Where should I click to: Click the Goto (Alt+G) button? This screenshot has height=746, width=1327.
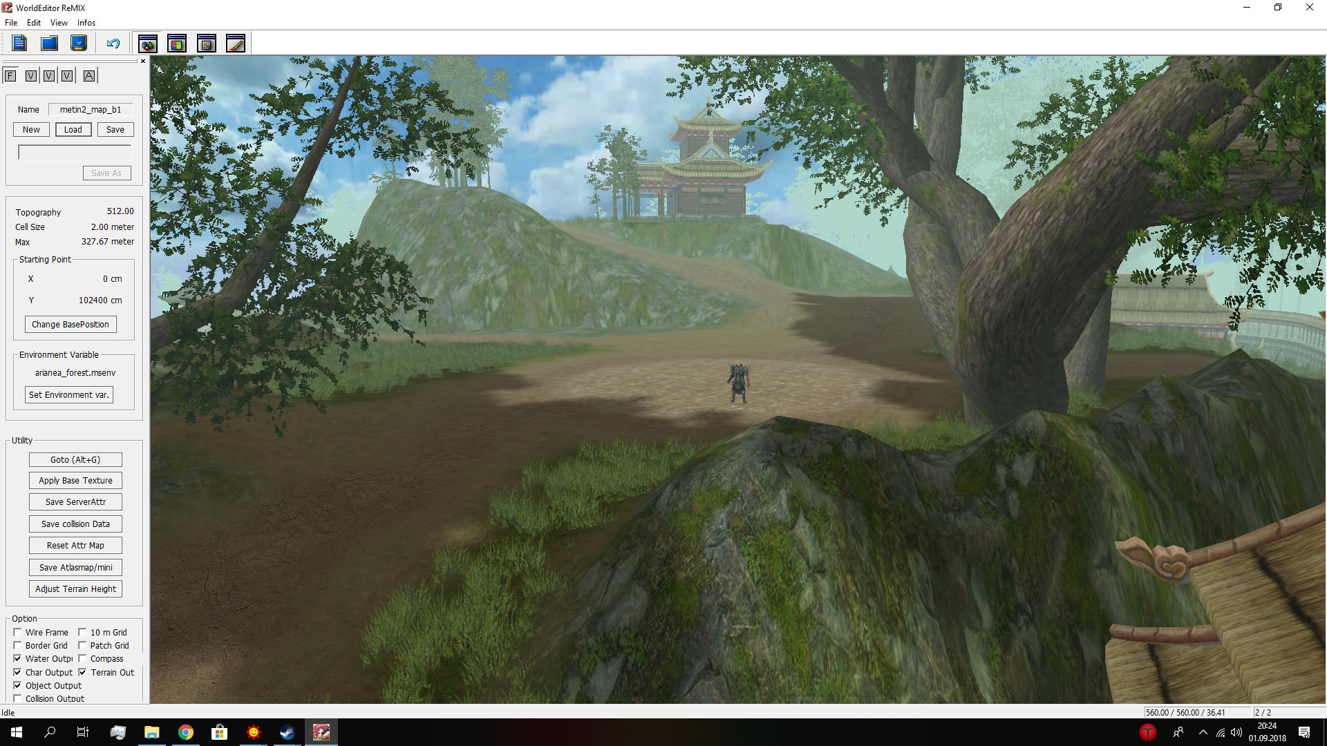75,460
